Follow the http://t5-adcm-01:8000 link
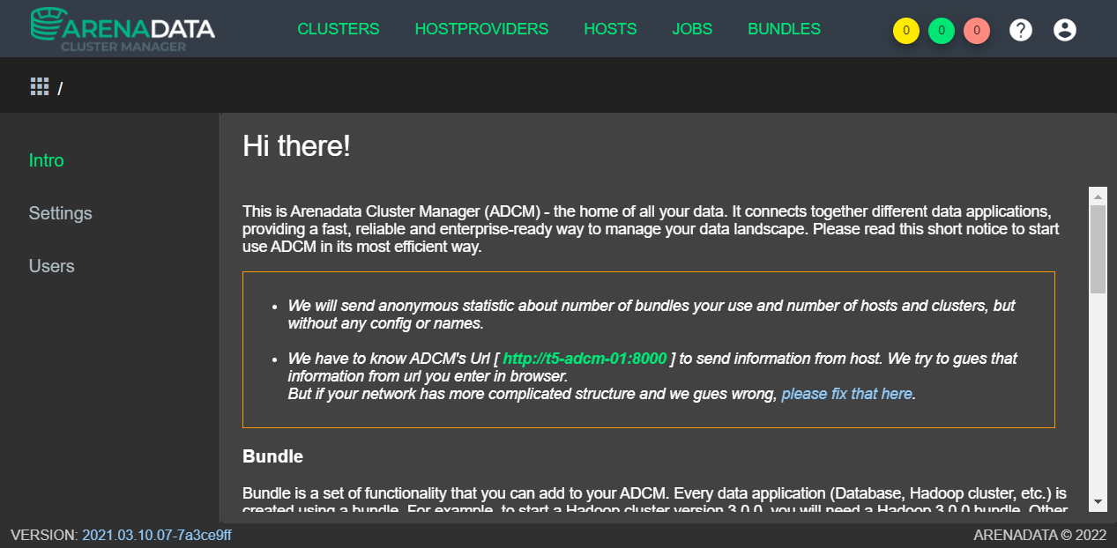This screenshot has height=548, width=1117. tap(583, 359)
